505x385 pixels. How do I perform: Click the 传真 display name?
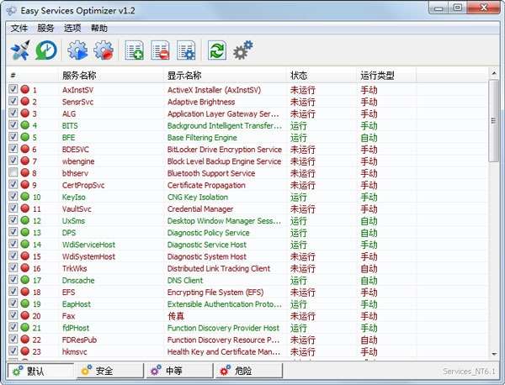(x=176, y=316)
